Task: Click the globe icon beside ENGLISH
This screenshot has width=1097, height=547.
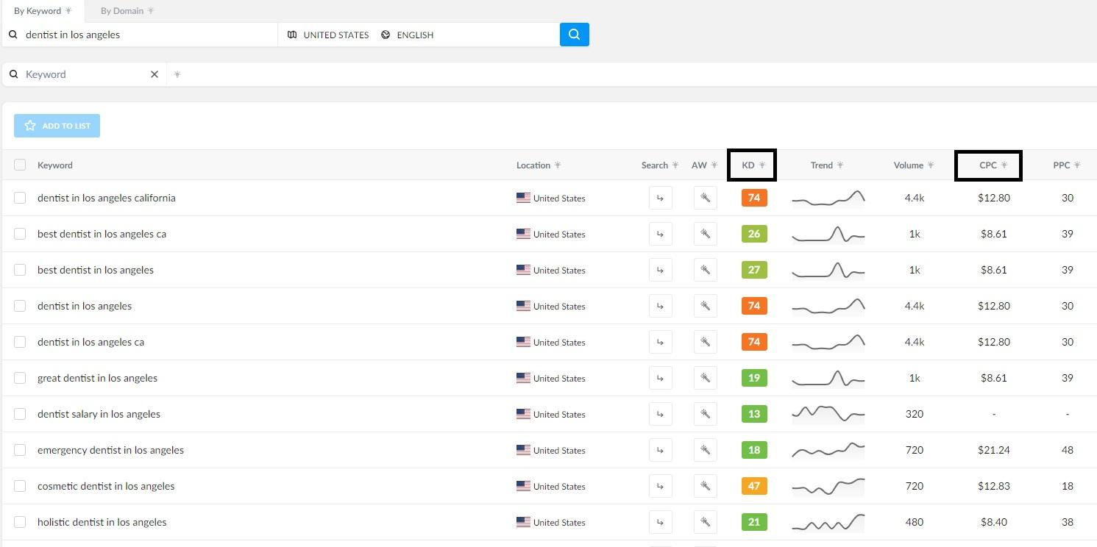Action: point(386,35)
